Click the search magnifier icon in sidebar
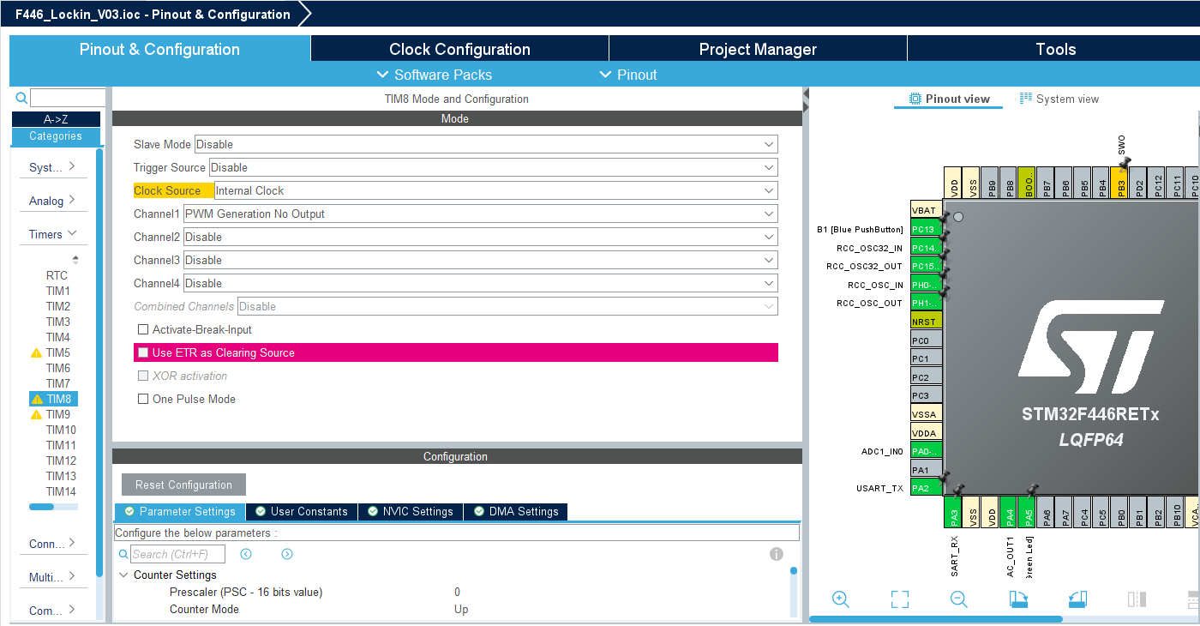The image size is (1200, 626). [21, 98]
